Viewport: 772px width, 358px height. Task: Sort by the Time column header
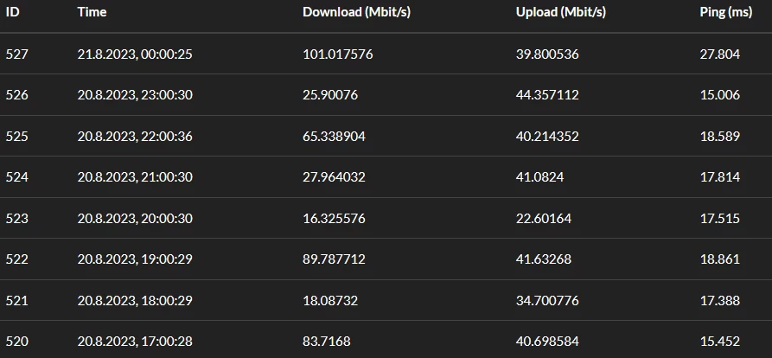tap(92, 12)
